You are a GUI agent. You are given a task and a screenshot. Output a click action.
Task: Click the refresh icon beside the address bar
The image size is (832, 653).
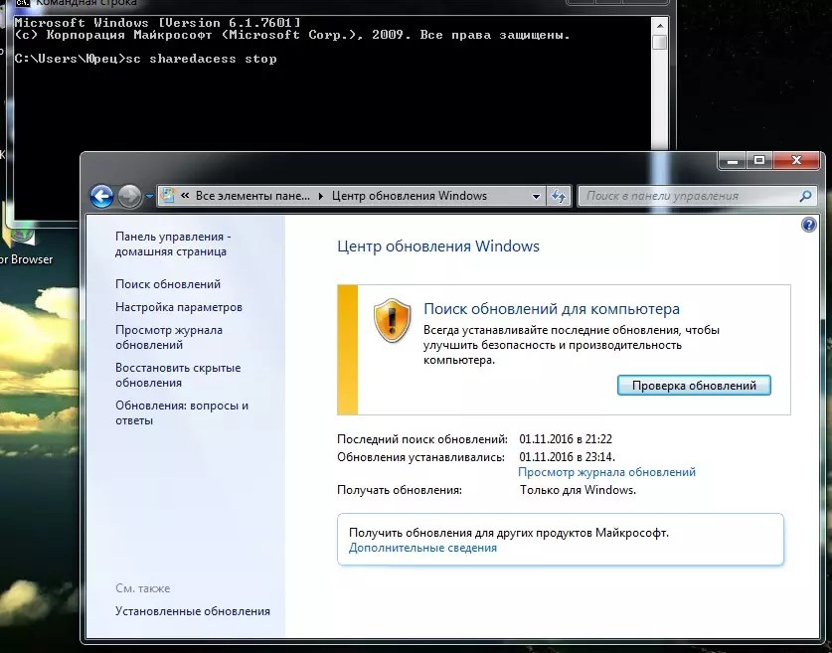(559, 196)
